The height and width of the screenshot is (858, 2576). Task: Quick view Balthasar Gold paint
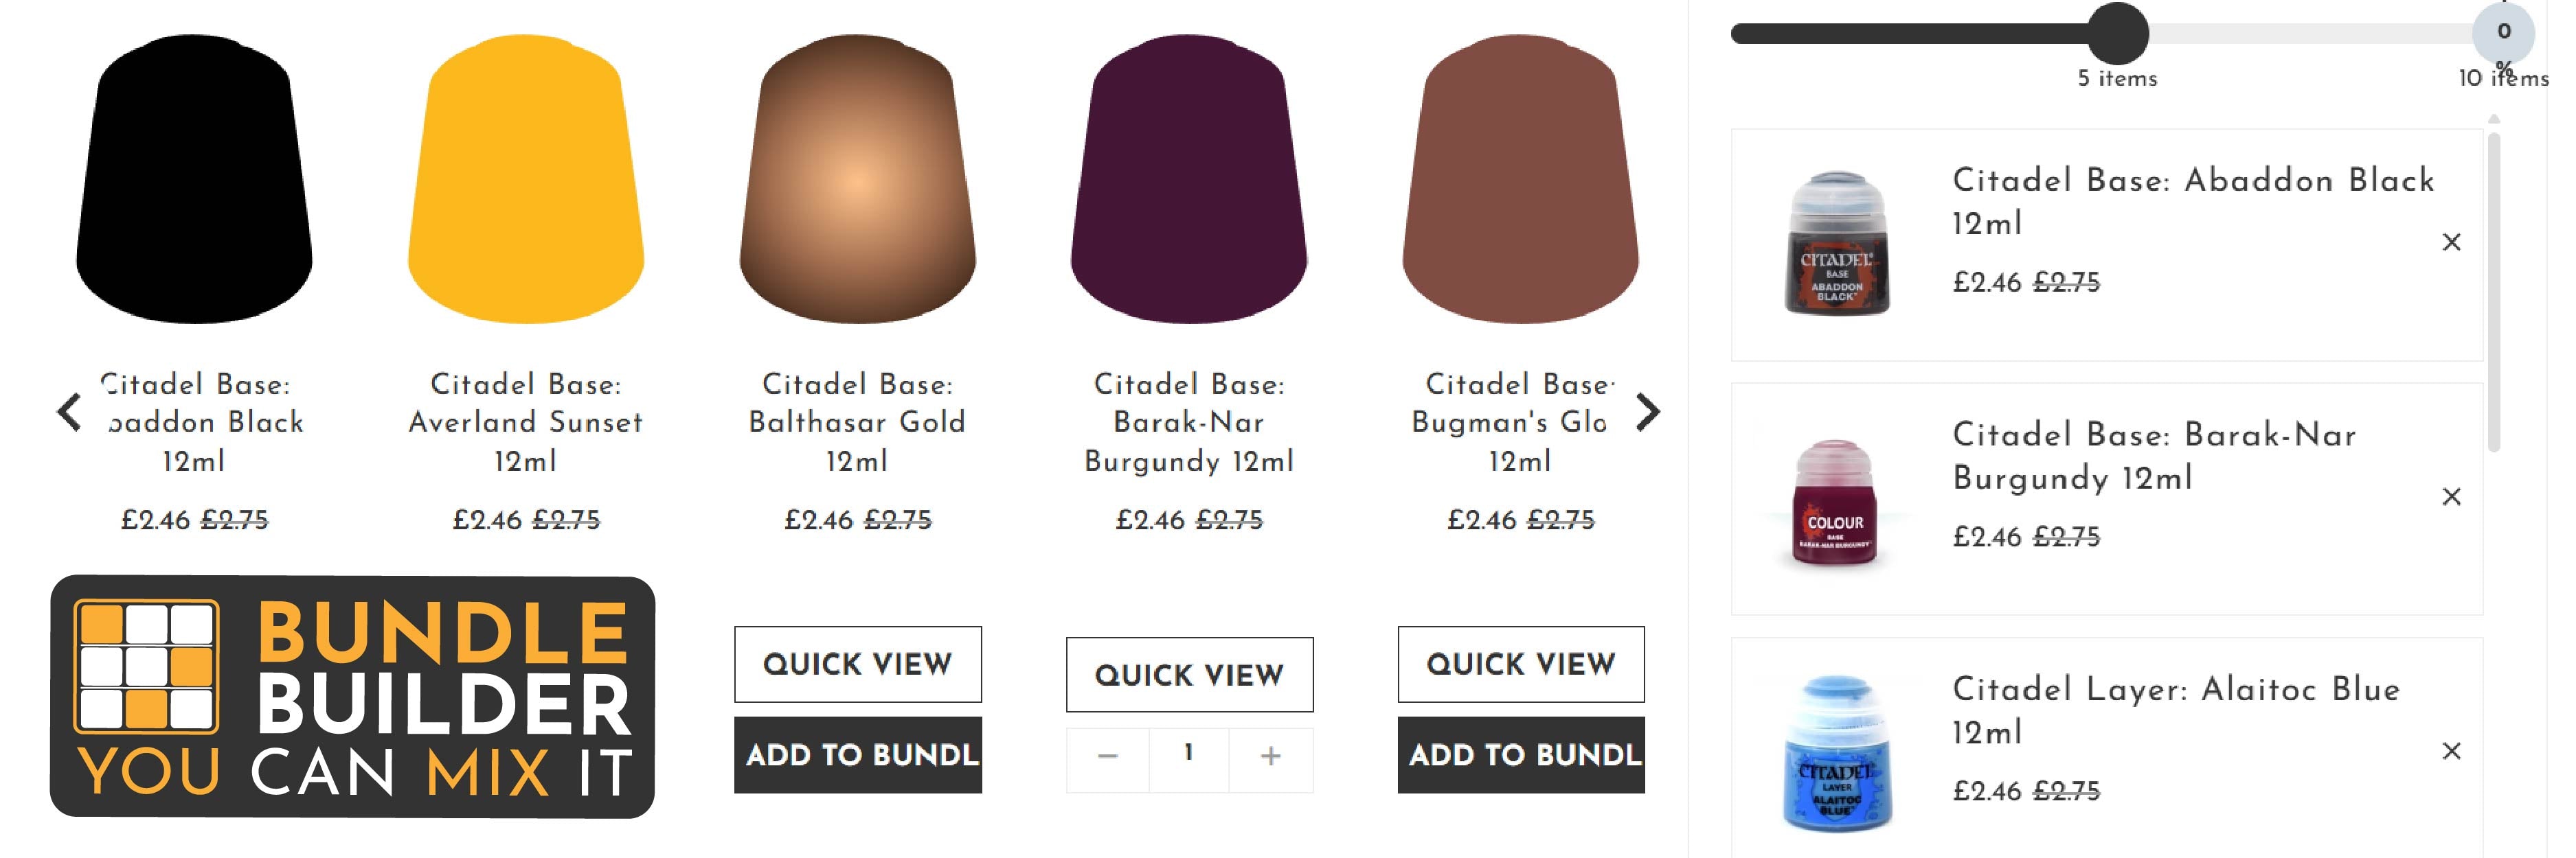(x=857, y=664)
